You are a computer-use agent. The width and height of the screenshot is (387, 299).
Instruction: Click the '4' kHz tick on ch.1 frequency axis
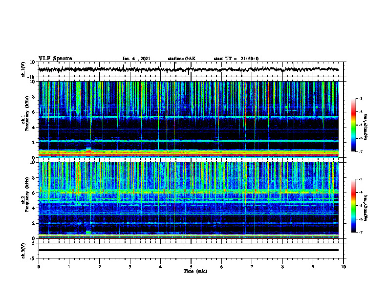34,128
